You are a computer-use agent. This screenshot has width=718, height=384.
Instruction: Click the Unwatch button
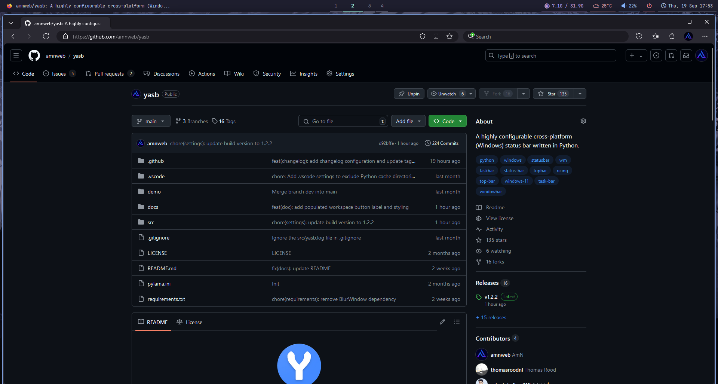point(447,94)
